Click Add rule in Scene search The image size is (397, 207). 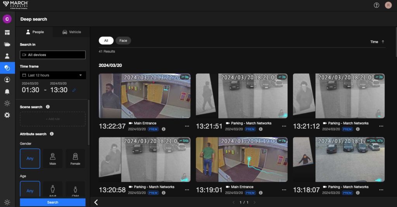coord(53,119)
